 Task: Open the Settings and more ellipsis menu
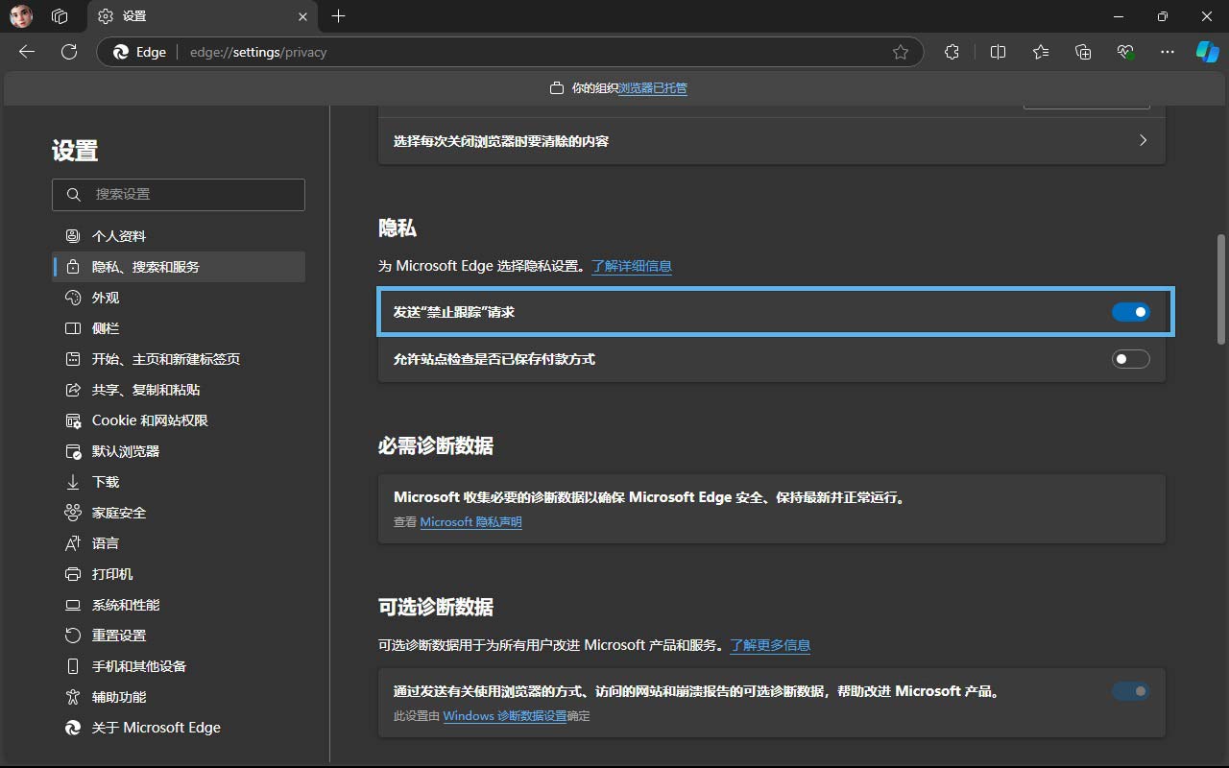(x=1168, y=52)
